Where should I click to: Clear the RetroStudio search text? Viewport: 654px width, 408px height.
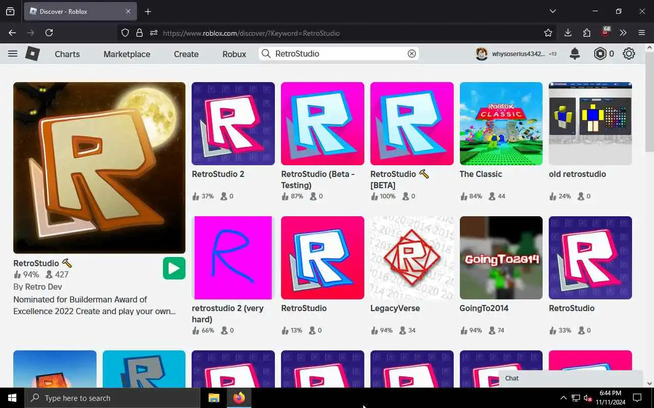pos(412,54)
